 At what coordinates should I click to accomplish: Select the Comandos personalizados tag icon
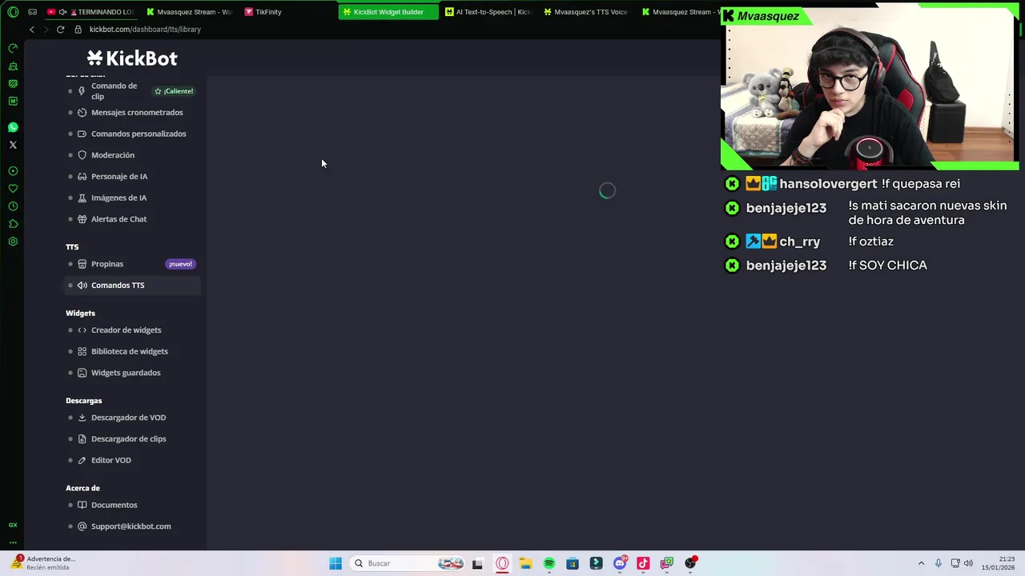point(82,134)
